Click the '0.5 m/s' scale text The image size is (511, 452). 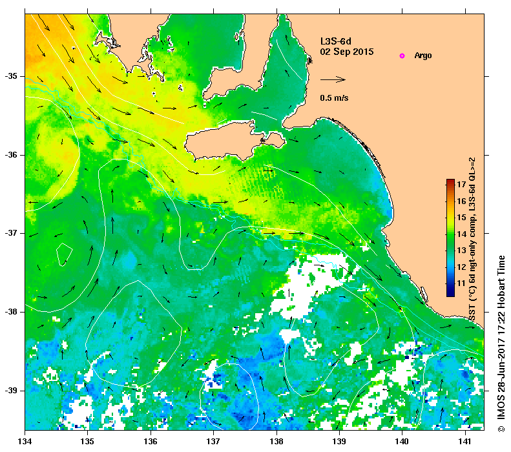[334, 98]
